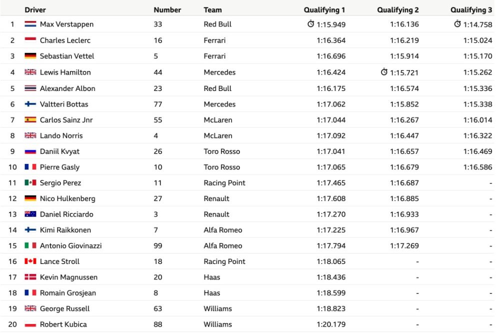The width and height of the screenshot is (500, 334).
Task: Click the Thai flag beside Alexander Albon
Action: 30,88
